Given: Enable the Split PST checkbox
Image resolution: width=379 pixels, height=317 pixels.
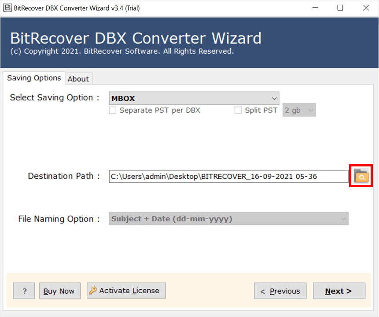Looking at the screenshot, I should (x=238, y=111).
